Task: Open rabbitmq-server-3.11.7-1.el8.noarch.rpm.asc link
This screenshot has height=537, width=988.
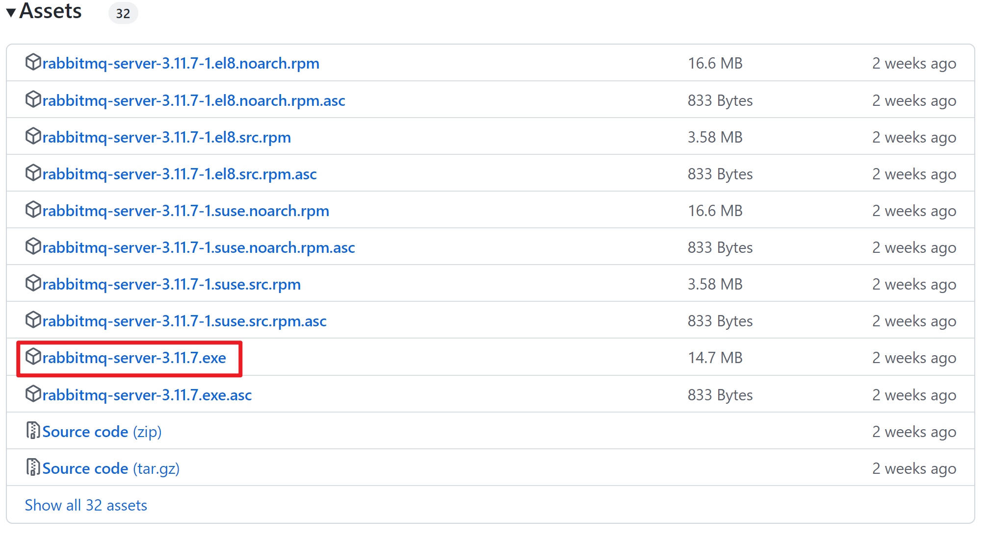Action: (x=194, y=100)
